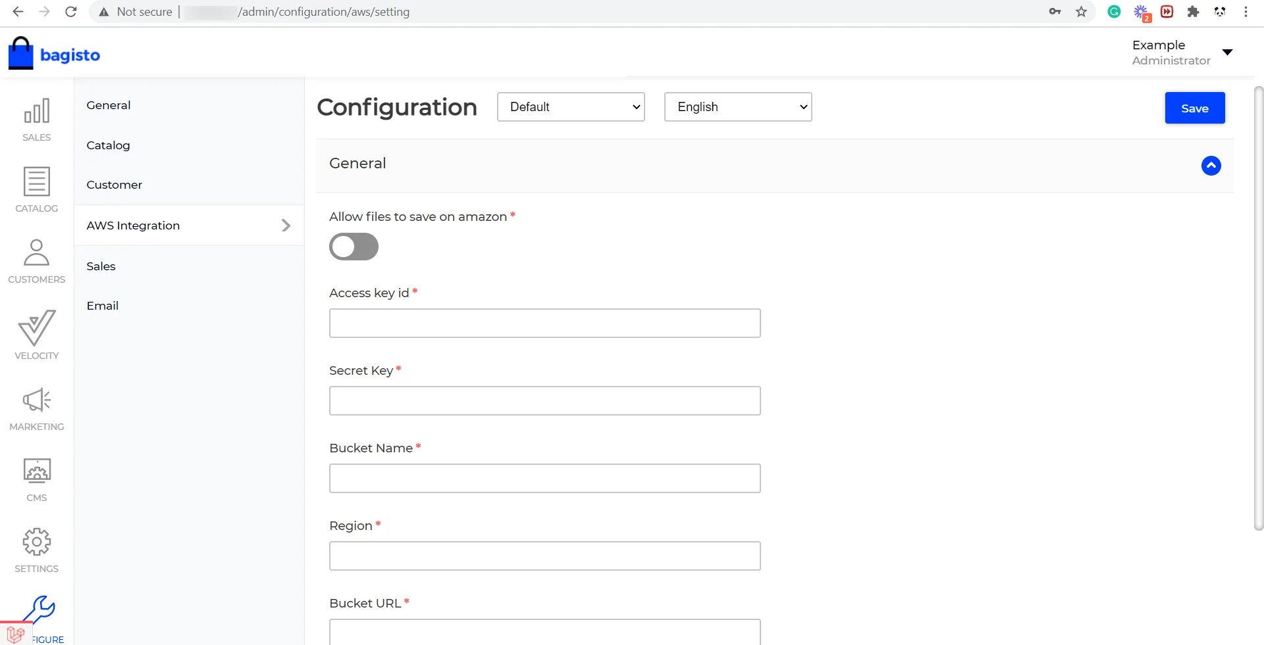Click the Configuration page title
Image resolution: width=1264 pixels, height=645 pixels.
click(397, 107)
